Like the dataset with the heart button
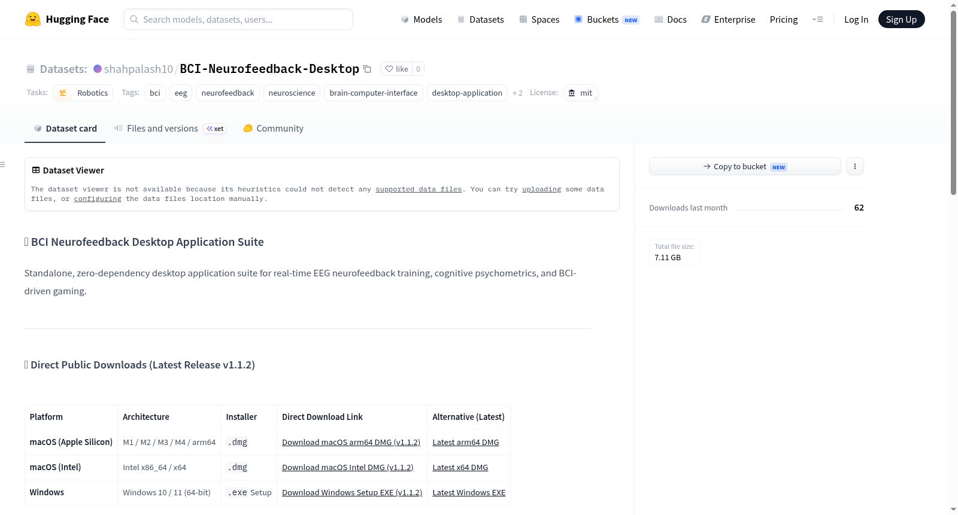 coord(396,69)
